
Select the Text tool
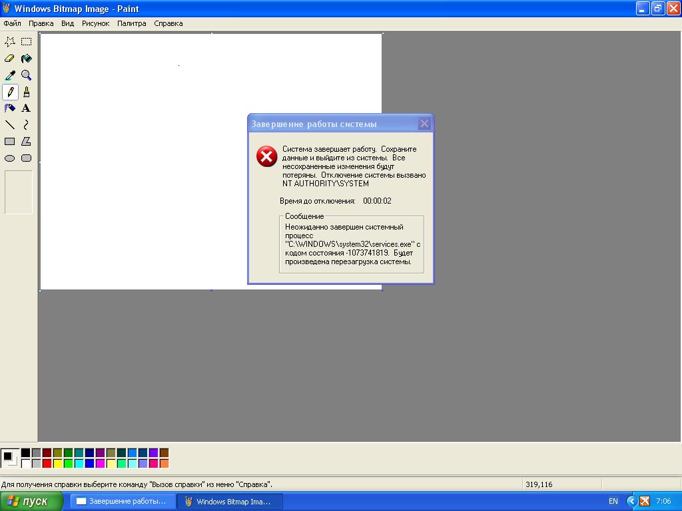[26, 108]
